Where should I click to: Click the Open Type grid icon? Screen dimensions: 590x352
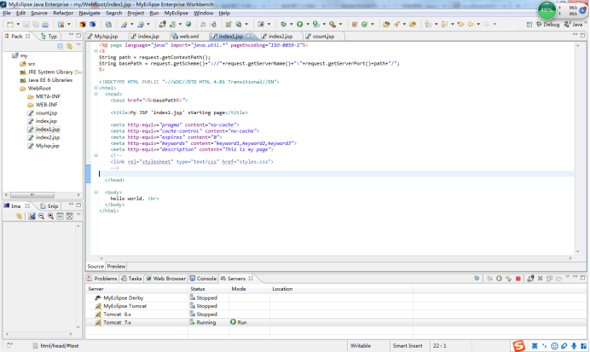354,25
